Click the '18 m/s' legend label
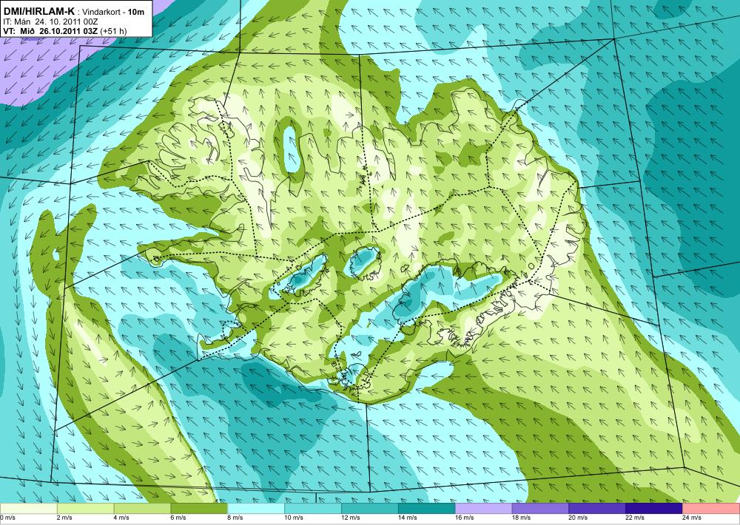This screenshot has height=525, width=740. click(521, 518)
